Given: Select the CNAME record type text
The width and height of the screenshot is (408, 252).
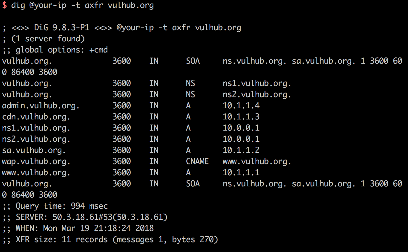Looking at the screenshot, I should click(x=197, y=161).
